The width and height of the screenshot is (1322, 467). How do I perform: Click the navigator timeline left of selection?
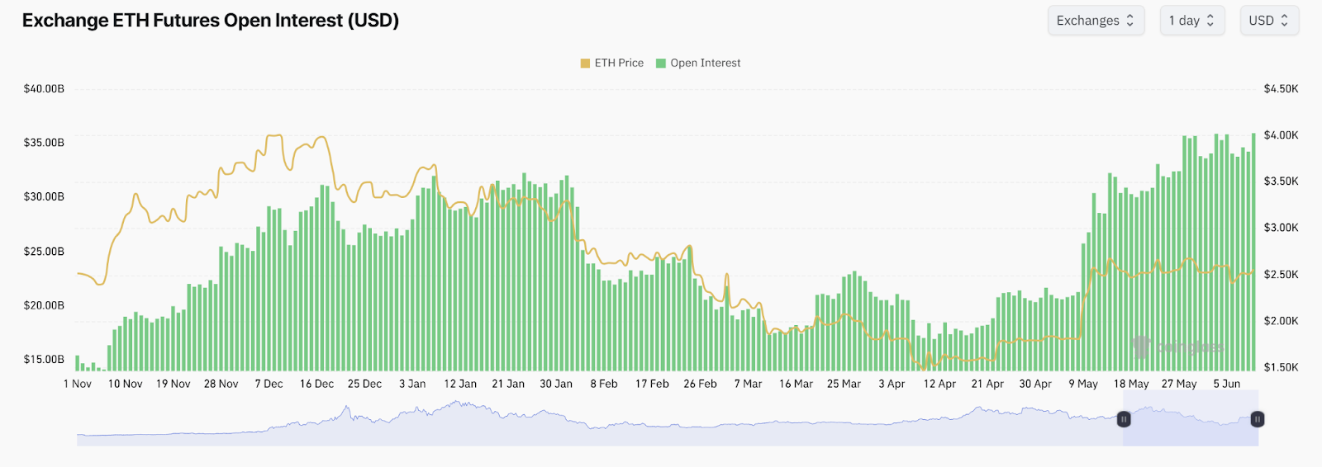tap(578, 429)
